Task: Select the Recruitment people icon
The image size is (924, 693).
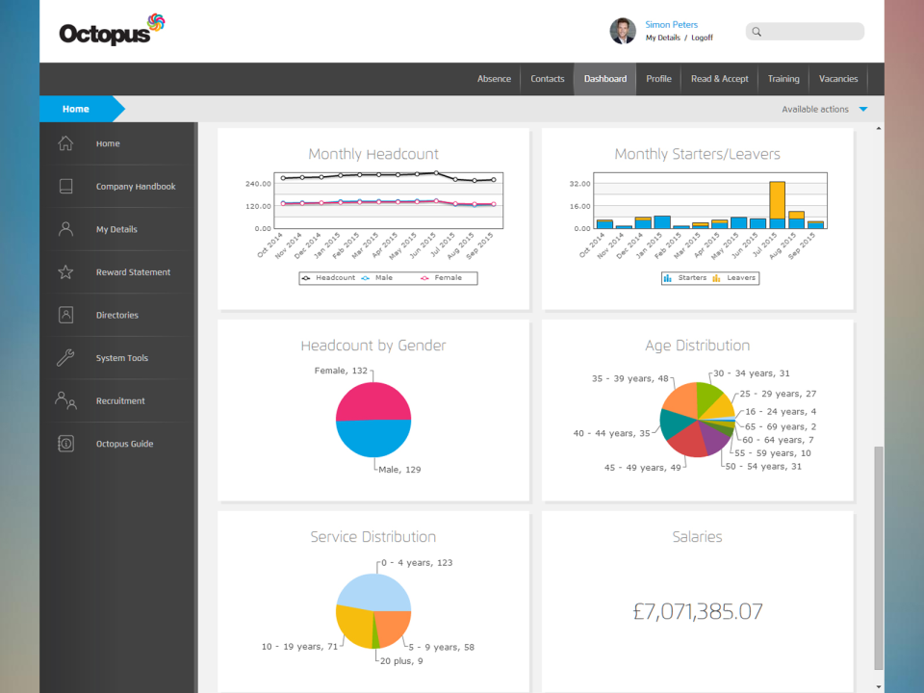Action: 66,400
